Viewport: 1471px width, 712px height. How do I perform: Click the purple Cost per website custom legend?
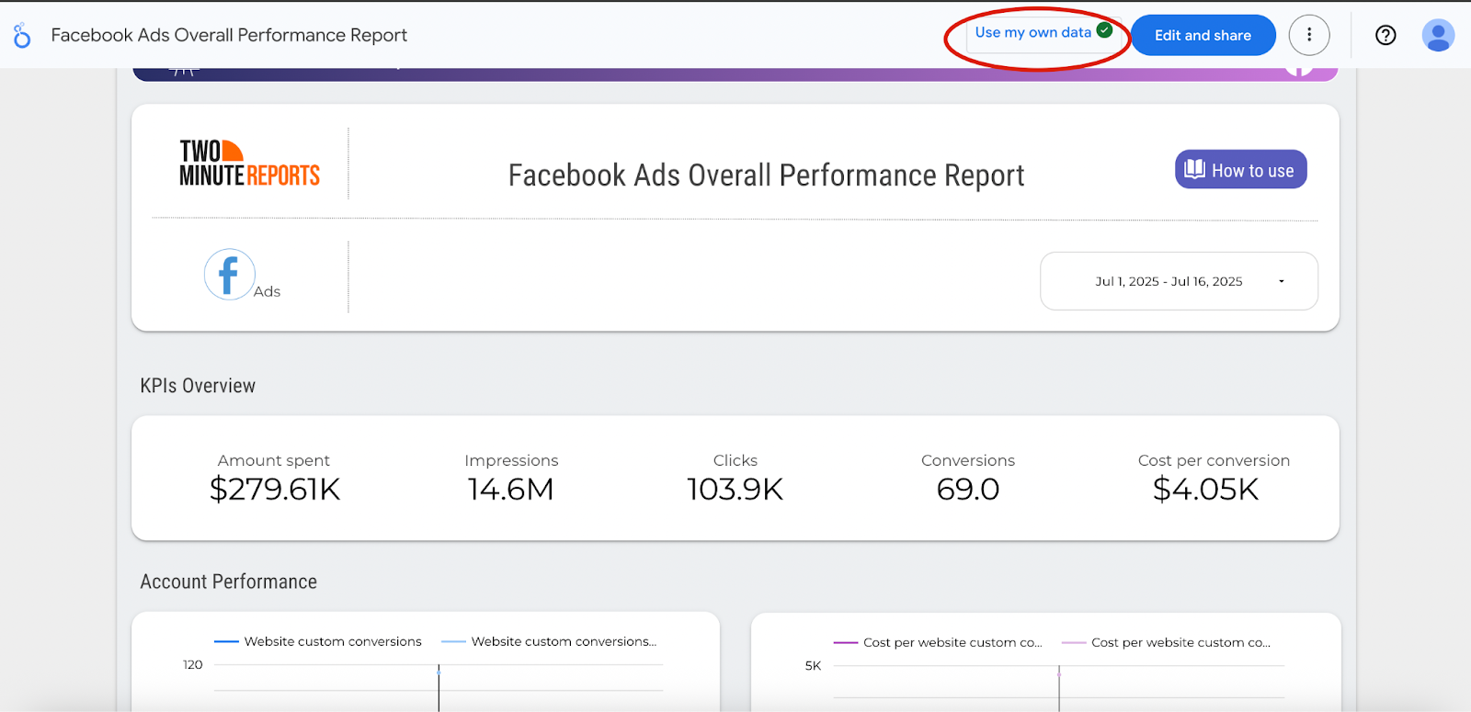pyautogui.click(x=938, y=642)
